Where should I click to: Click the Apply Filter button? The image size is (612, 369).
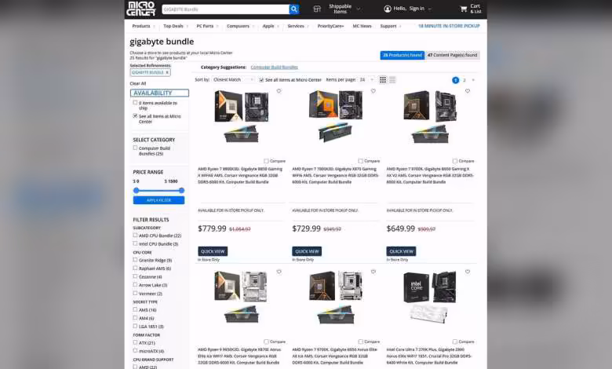(x=158, y=200)
